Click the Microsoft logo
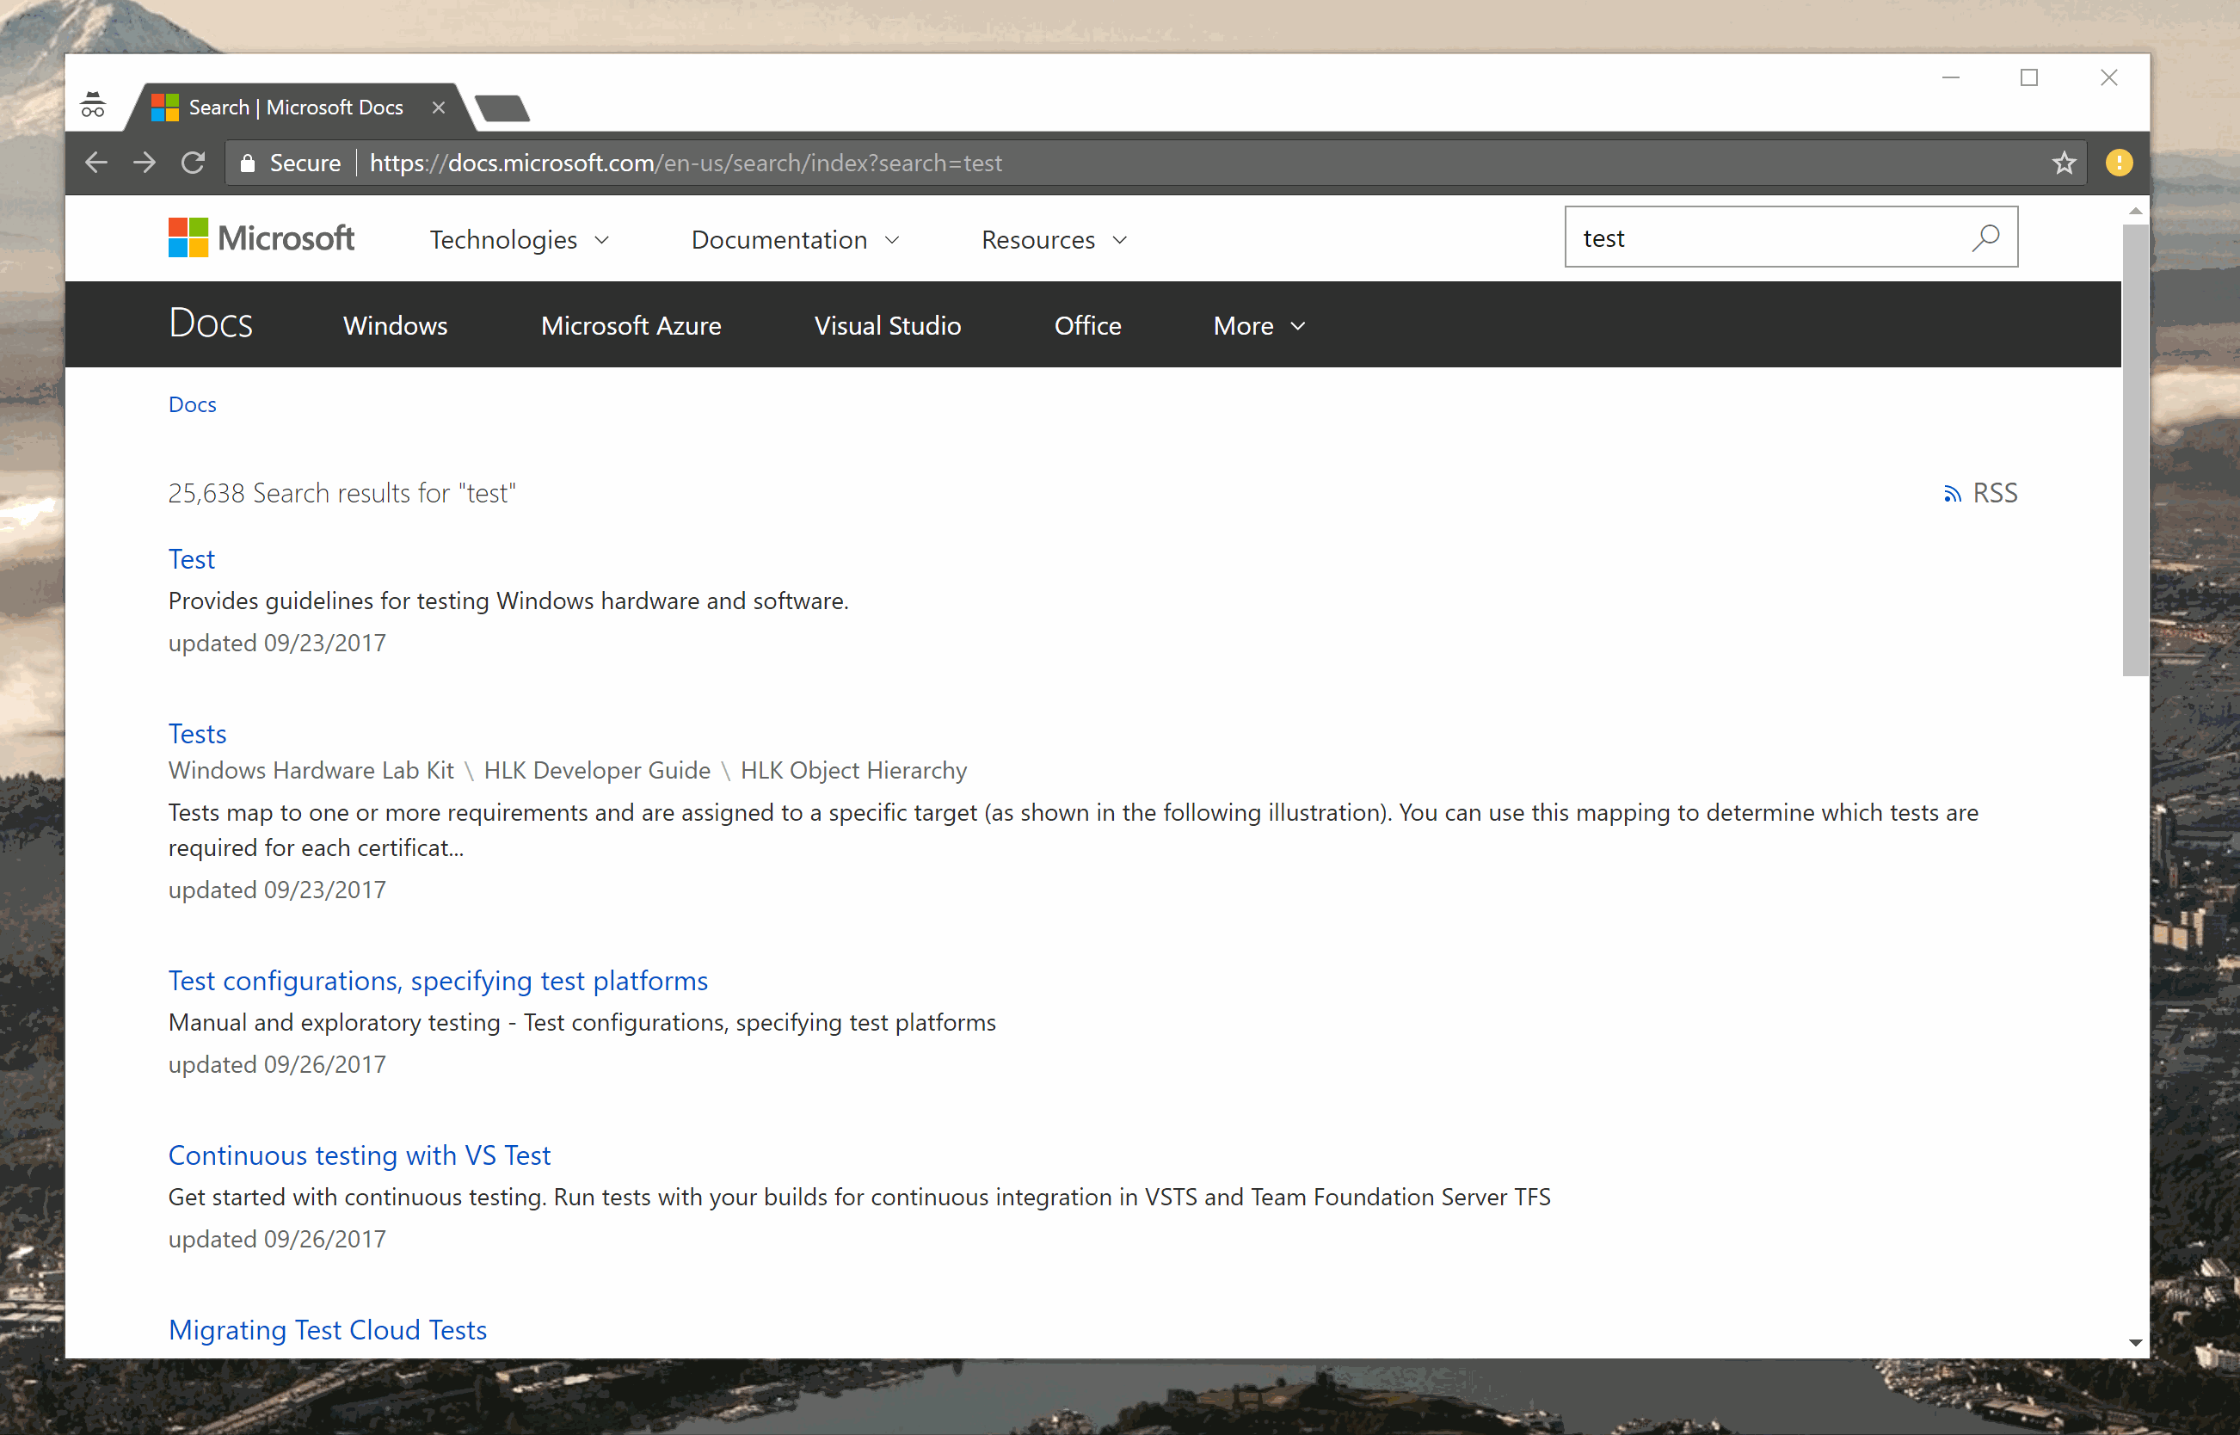This screenshot has height=1435, width=2240. coord(261,237)
